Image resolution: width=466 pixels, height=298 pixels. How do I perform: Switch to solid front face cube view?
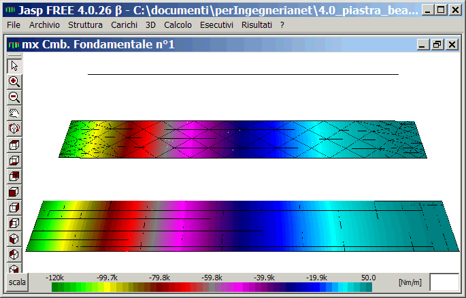(14, 192)
